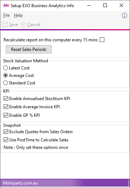This screenshot has width=130, height=188.
Task: Click Motopartz.com.au in the status bar
Action: point(20,183)
